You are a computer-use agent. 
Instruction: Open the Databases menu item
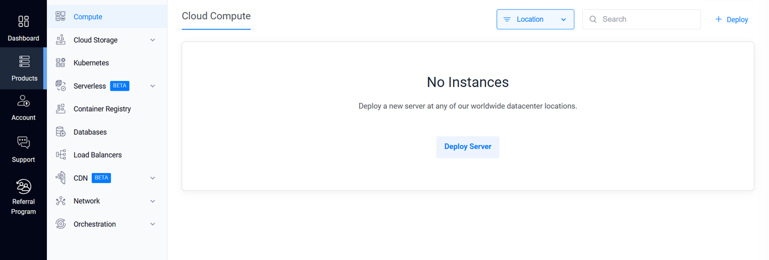[107, 132]
